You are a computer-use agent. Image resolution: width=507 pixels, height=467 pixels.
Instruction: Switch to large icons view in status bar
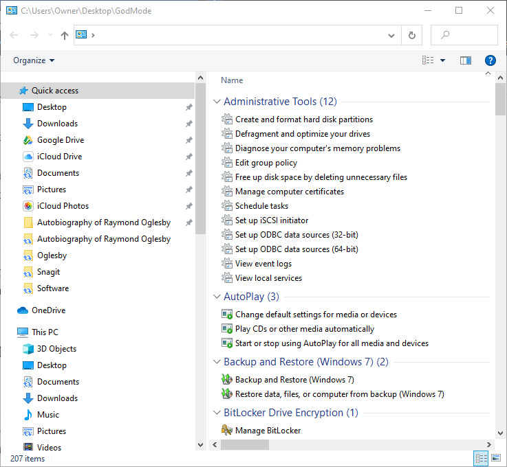497,458
